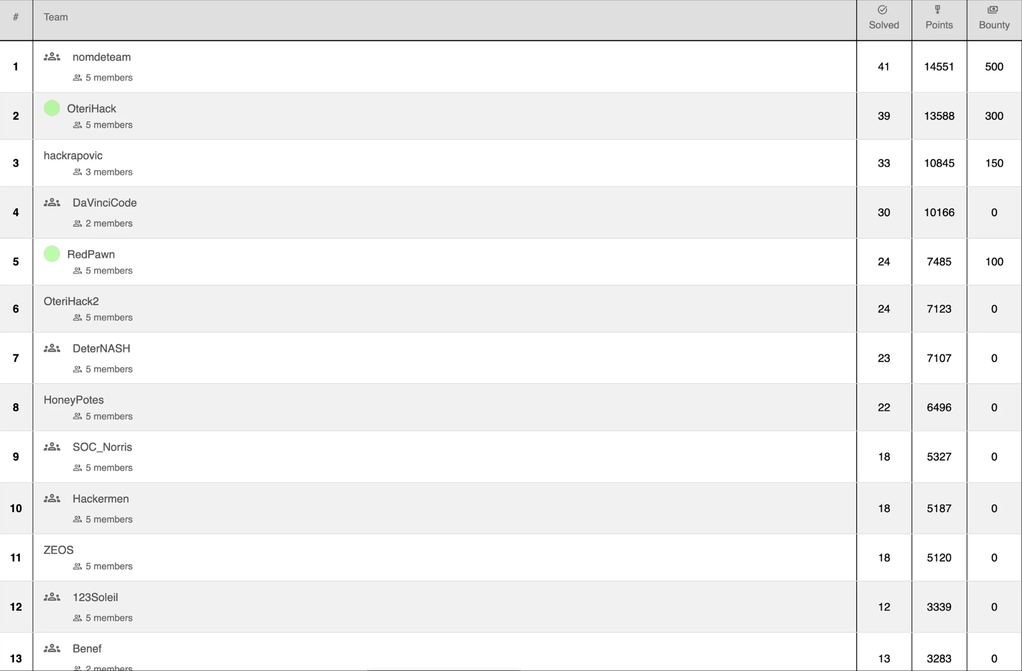This screenshot has height=671, width=1022.
Task: Click 123Soleil's group avatar icon
Action: [52, 597]
